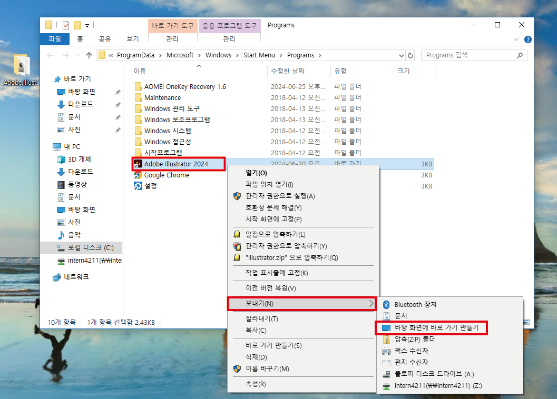Click the new folder icon in the quick access toolbar
557x399 pixels.
point(77,25)
